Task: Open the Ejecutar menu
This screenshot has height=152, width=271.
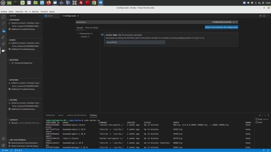Action: click(36, 11)
